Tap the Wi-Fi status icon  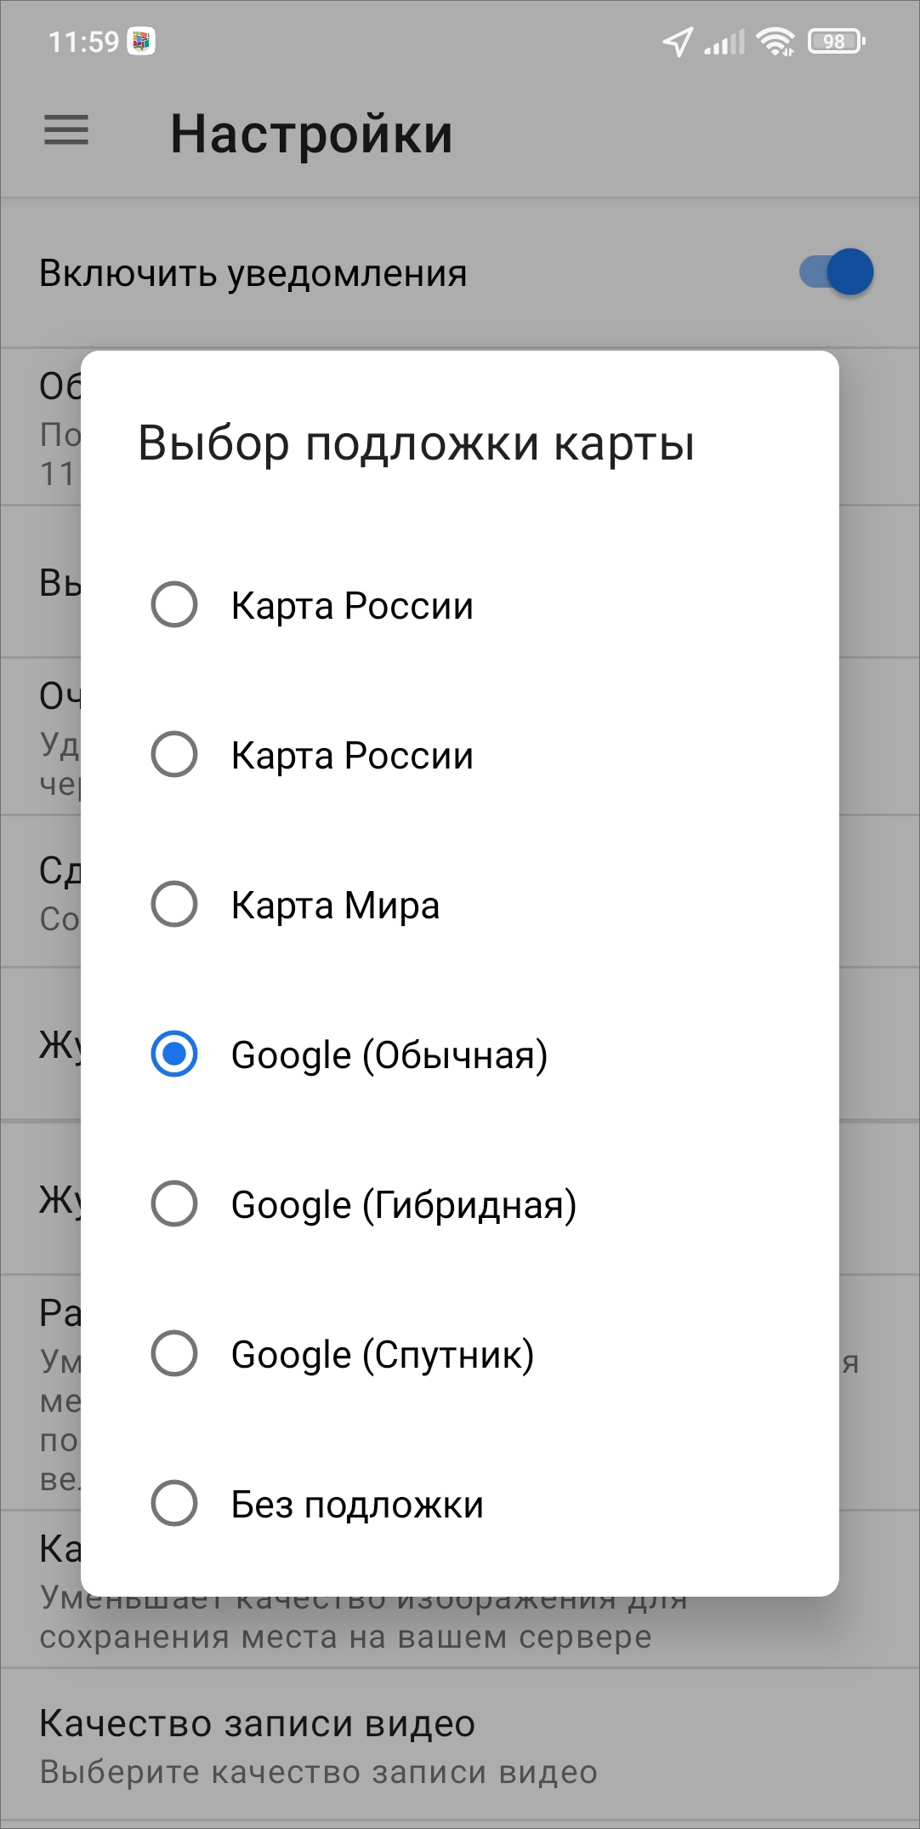click(775, 41)
